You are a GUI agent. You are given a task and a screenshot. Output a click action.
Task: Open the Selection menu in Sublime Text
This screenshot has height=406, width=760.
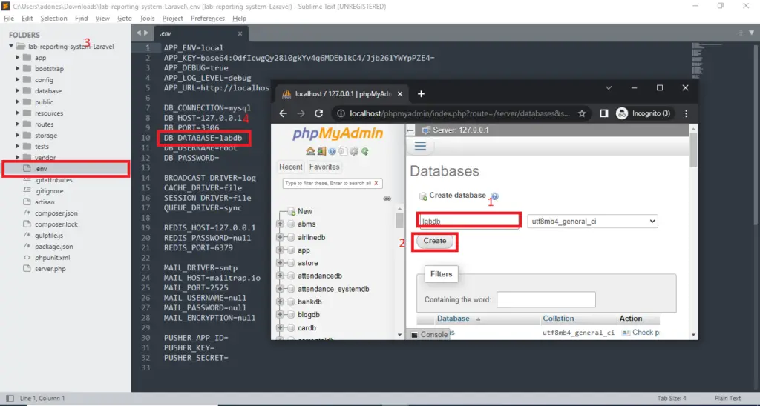pyautogui.click(x=53, y=19)
